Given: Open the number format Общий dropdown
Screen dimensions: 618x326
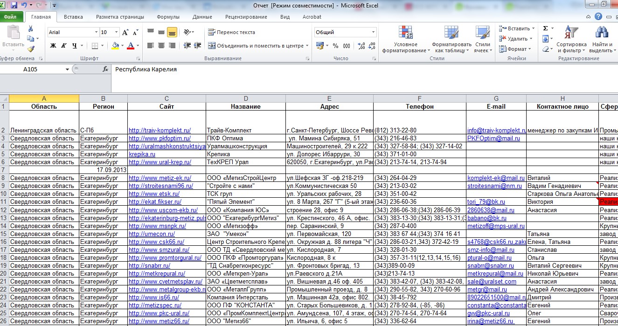Looking at the screenshot, I should pos(374,32).
